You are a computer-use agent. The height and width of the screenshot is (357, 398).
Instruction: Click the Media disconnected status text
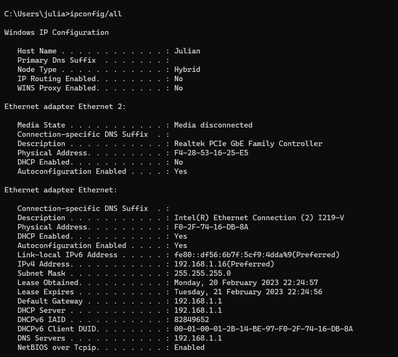(213, 125)
